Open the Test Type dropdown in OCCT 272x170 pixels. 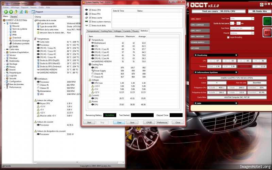point(253,18)
